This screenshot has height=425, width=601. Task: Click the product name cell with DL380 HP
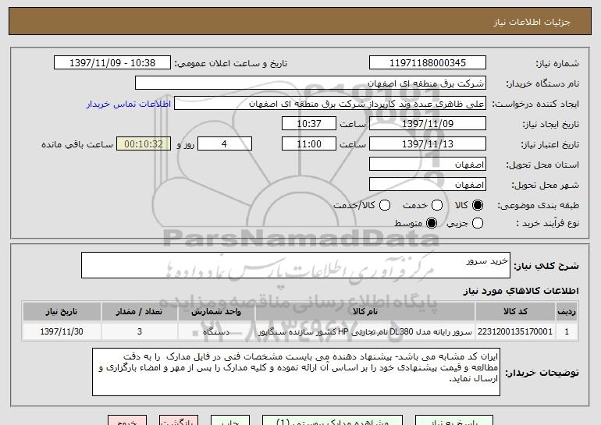(365, 331)
